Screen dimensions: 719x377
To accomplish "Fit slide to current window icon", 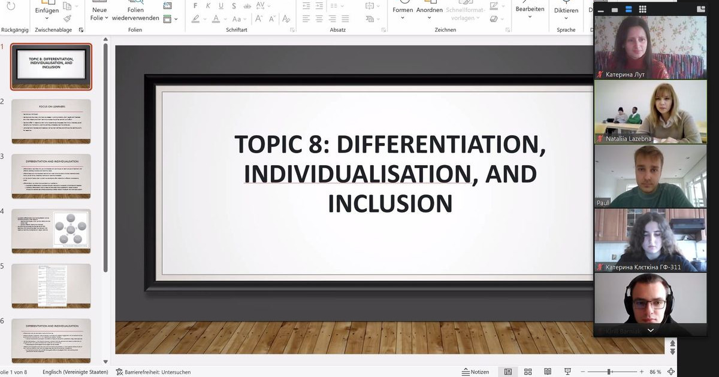I will tap(672, 372).
